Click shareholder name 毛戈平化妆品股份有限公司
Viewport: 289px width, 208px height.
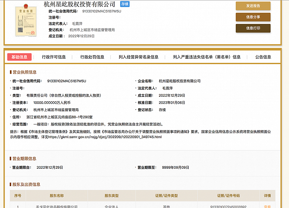tap(57, 206)
